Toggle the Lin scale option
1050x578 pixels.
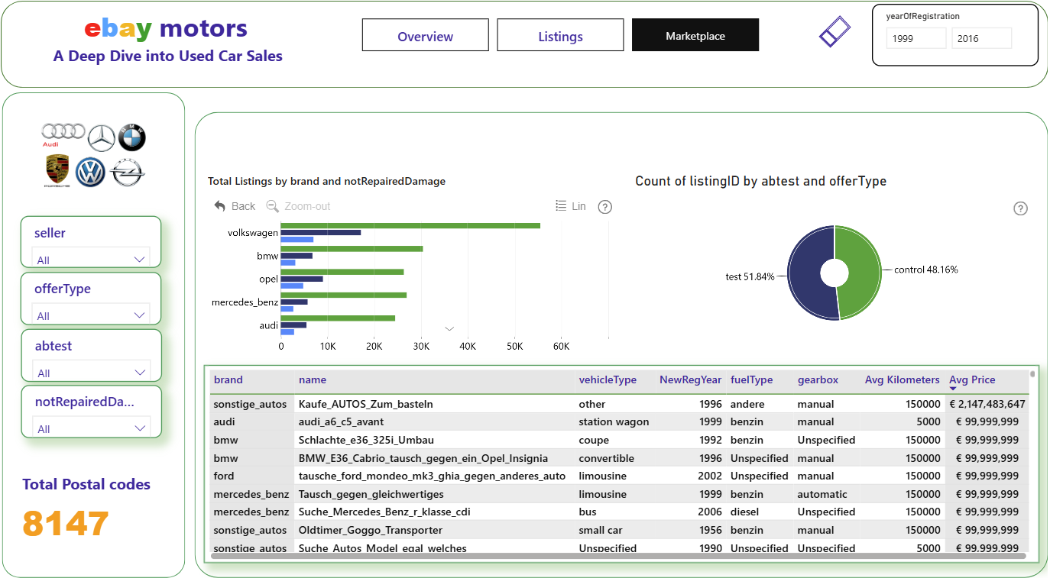[x=570, y=206]
